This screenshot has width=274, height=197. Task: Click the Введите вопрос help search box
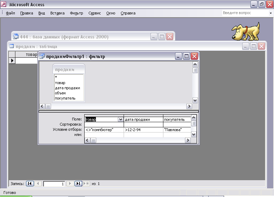click(x=245, y=13)
